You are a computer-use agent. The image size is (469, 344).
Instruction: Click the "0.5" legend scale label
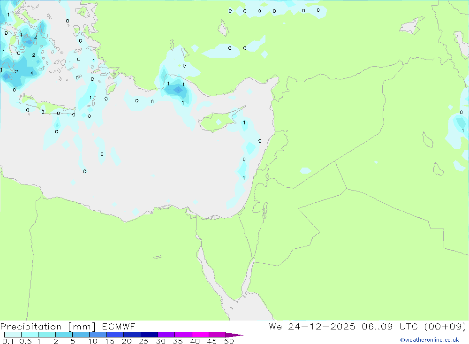tap(25, 341)
